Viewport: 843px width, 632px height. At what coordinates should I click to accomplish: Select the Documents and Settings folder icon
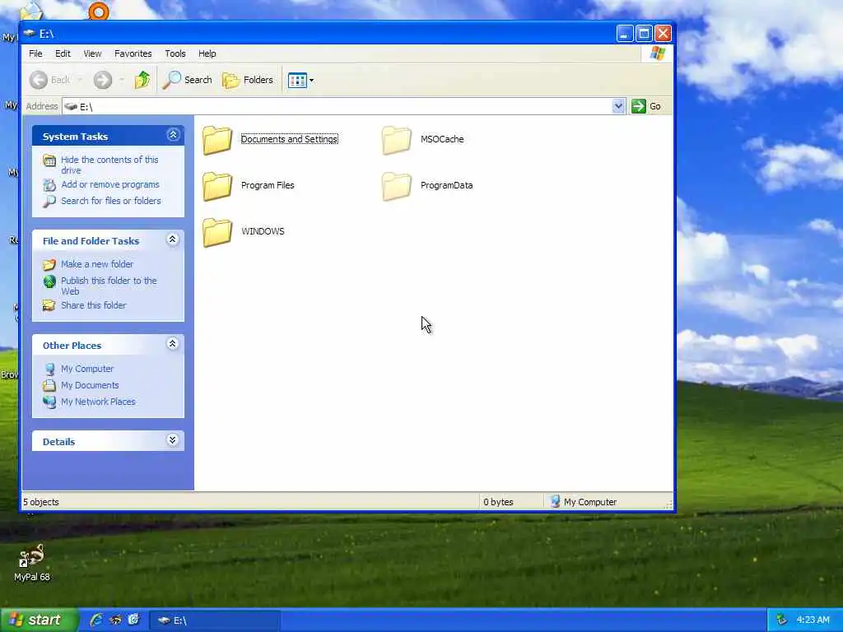click(217, 140)
